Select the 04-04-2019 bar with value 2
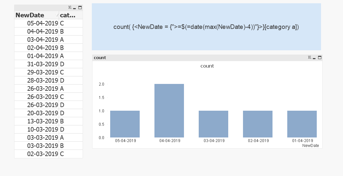 [x=169, y=111]
